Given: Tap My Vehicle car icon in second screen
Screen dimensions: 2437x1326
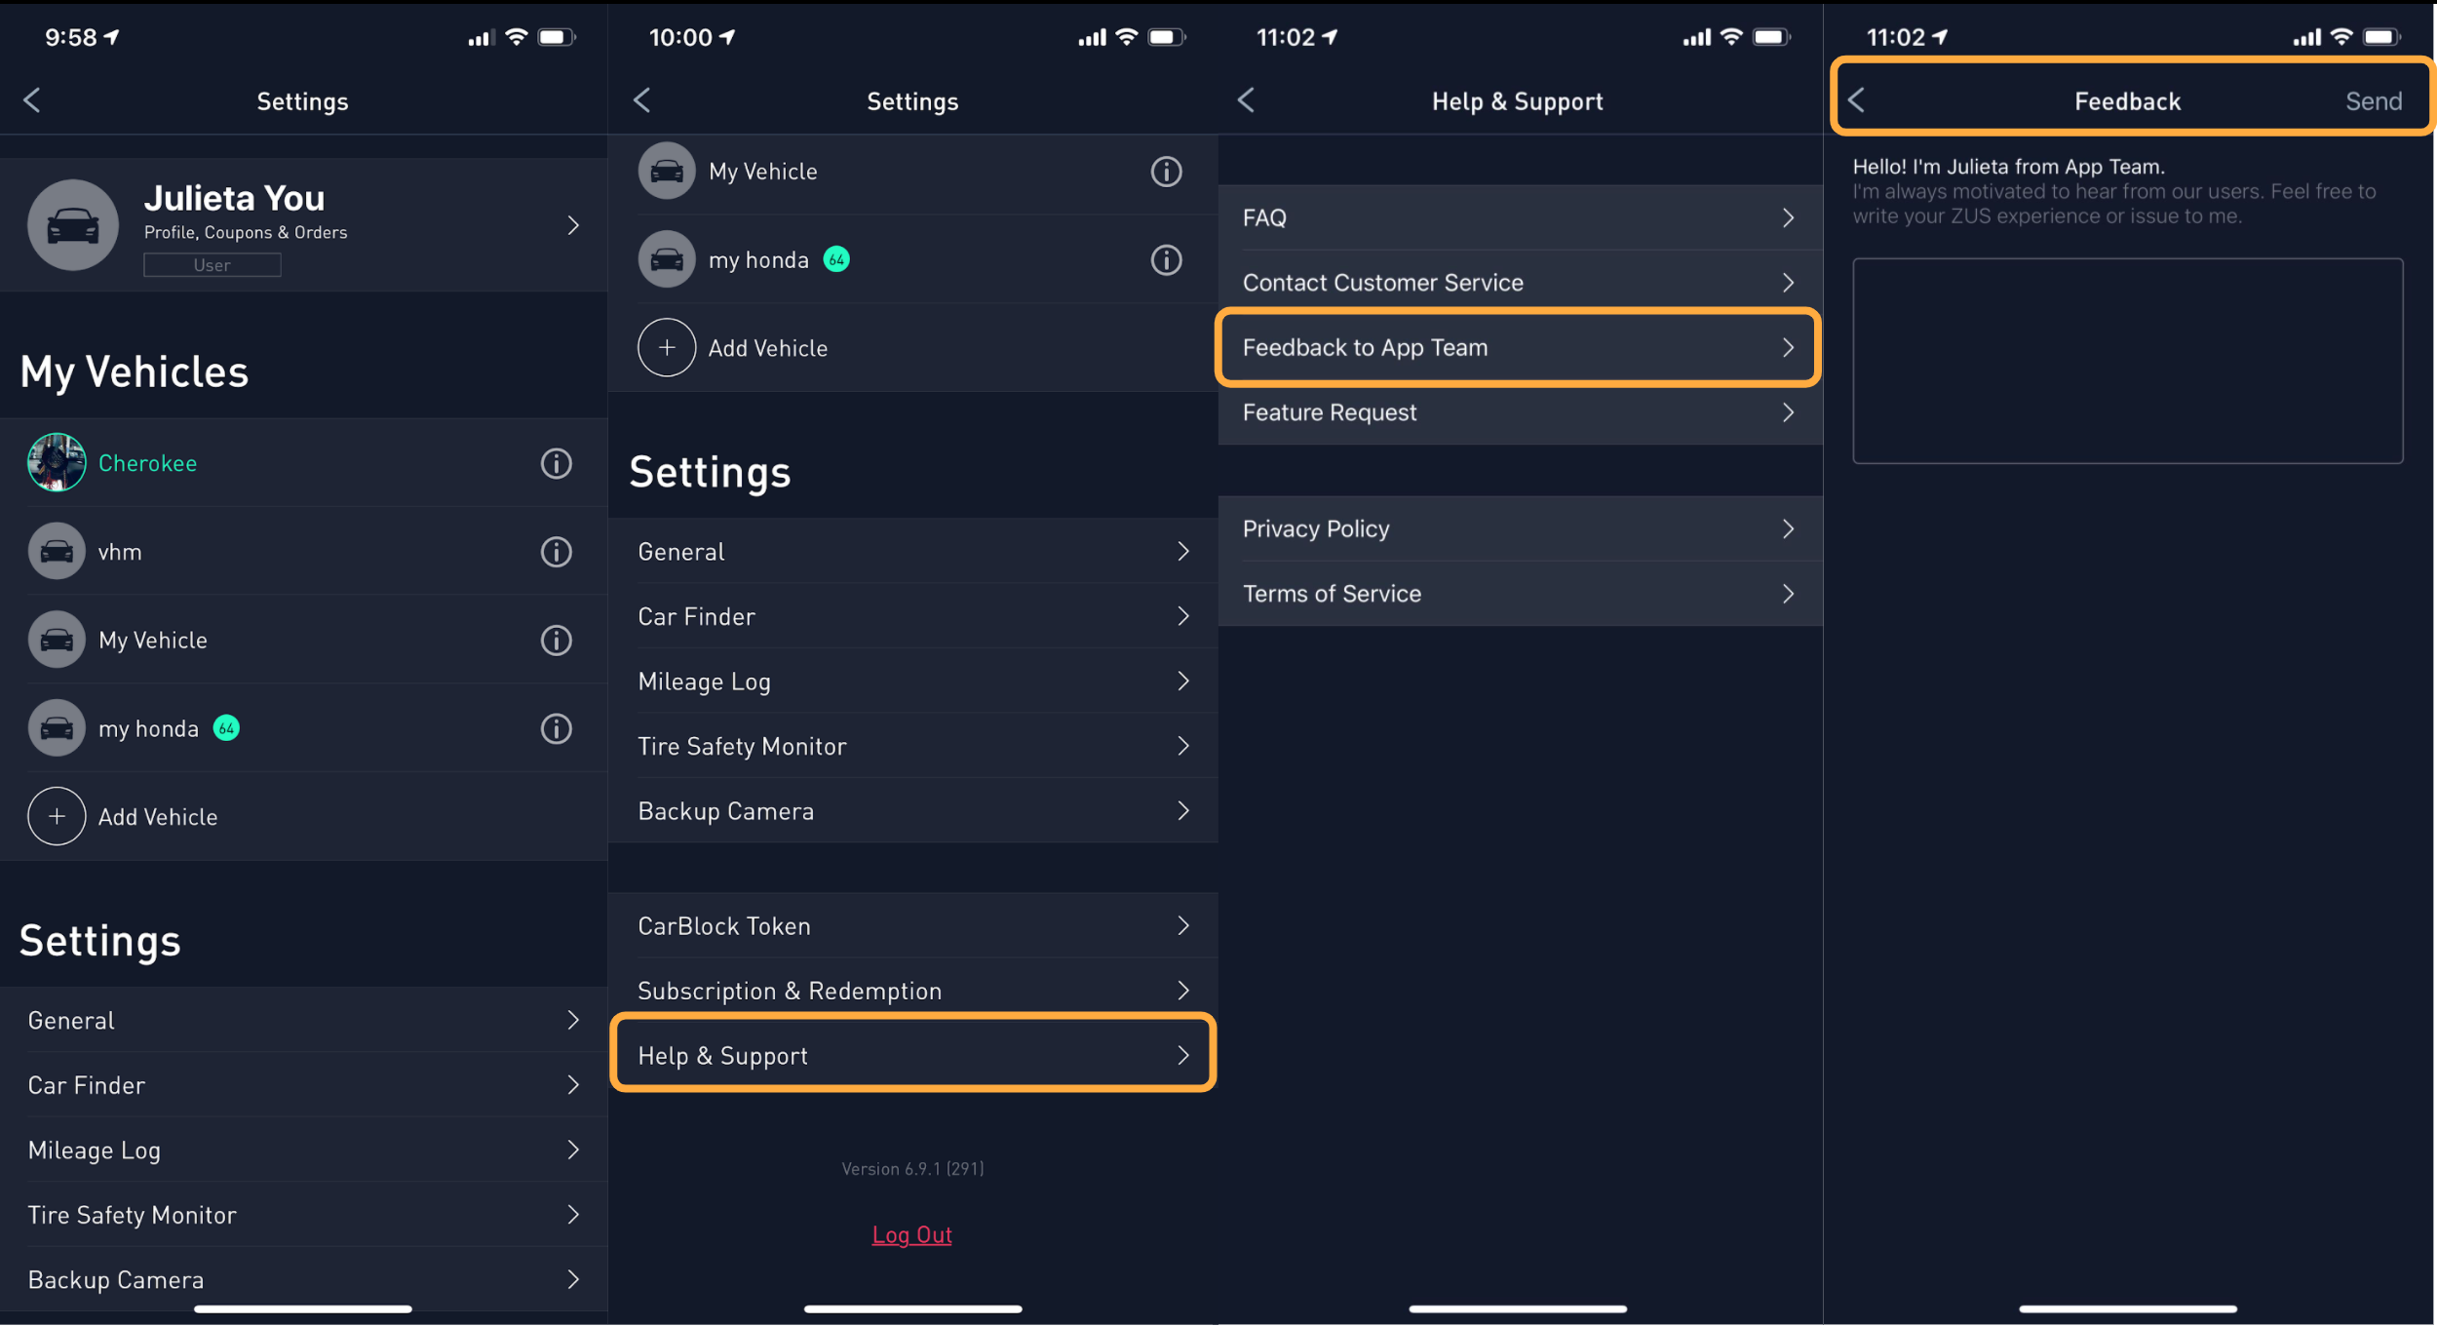Looking at the screenshot, I should click(x=667, y=172).
